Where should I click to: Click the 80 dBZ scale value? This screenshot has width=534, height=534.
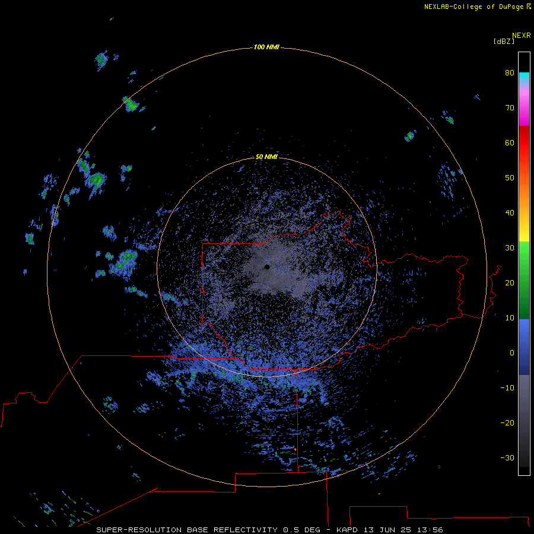point(510,72)
